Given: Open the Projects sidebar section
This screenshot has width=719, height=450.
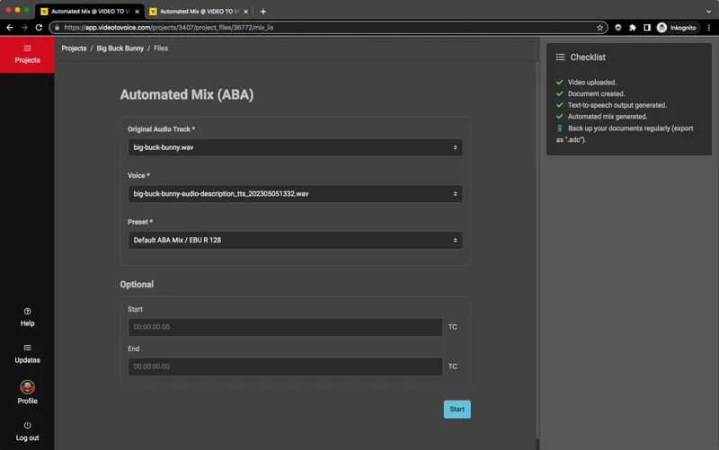Looking at the screenshot, I should 27,54.
